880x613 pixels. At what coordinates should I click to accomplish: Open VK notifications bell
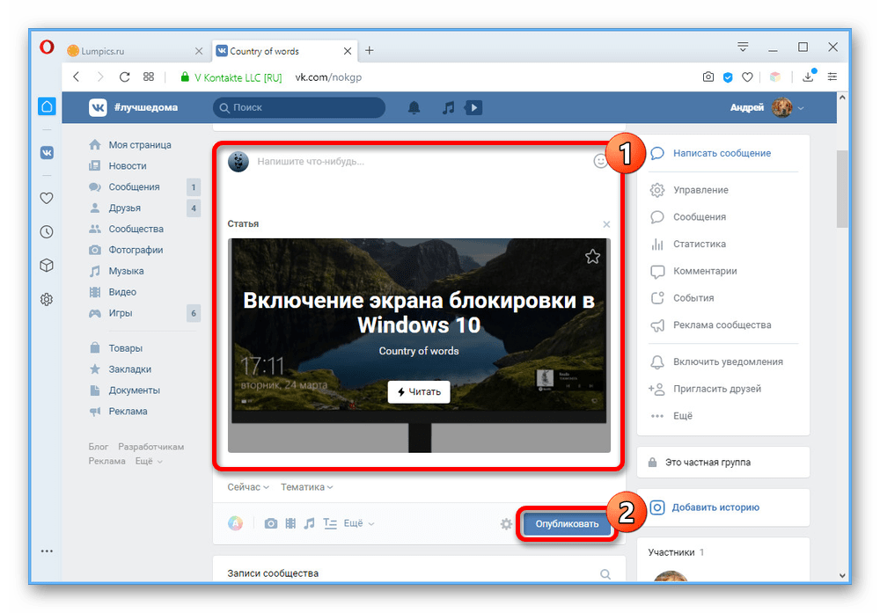click(414, 107)
